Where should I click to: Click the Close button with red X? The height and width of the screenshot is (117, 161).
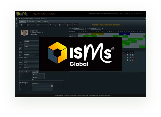pyautogui.click(x=76, y=25)
